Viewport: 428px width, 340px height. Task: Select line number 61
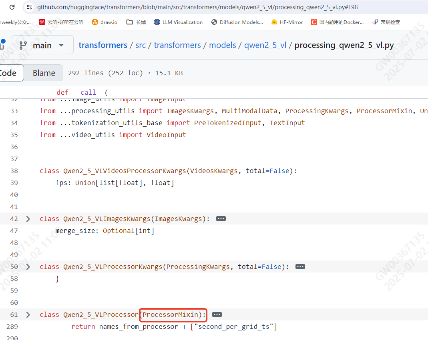pyautogui.click(x=14, y=315)
